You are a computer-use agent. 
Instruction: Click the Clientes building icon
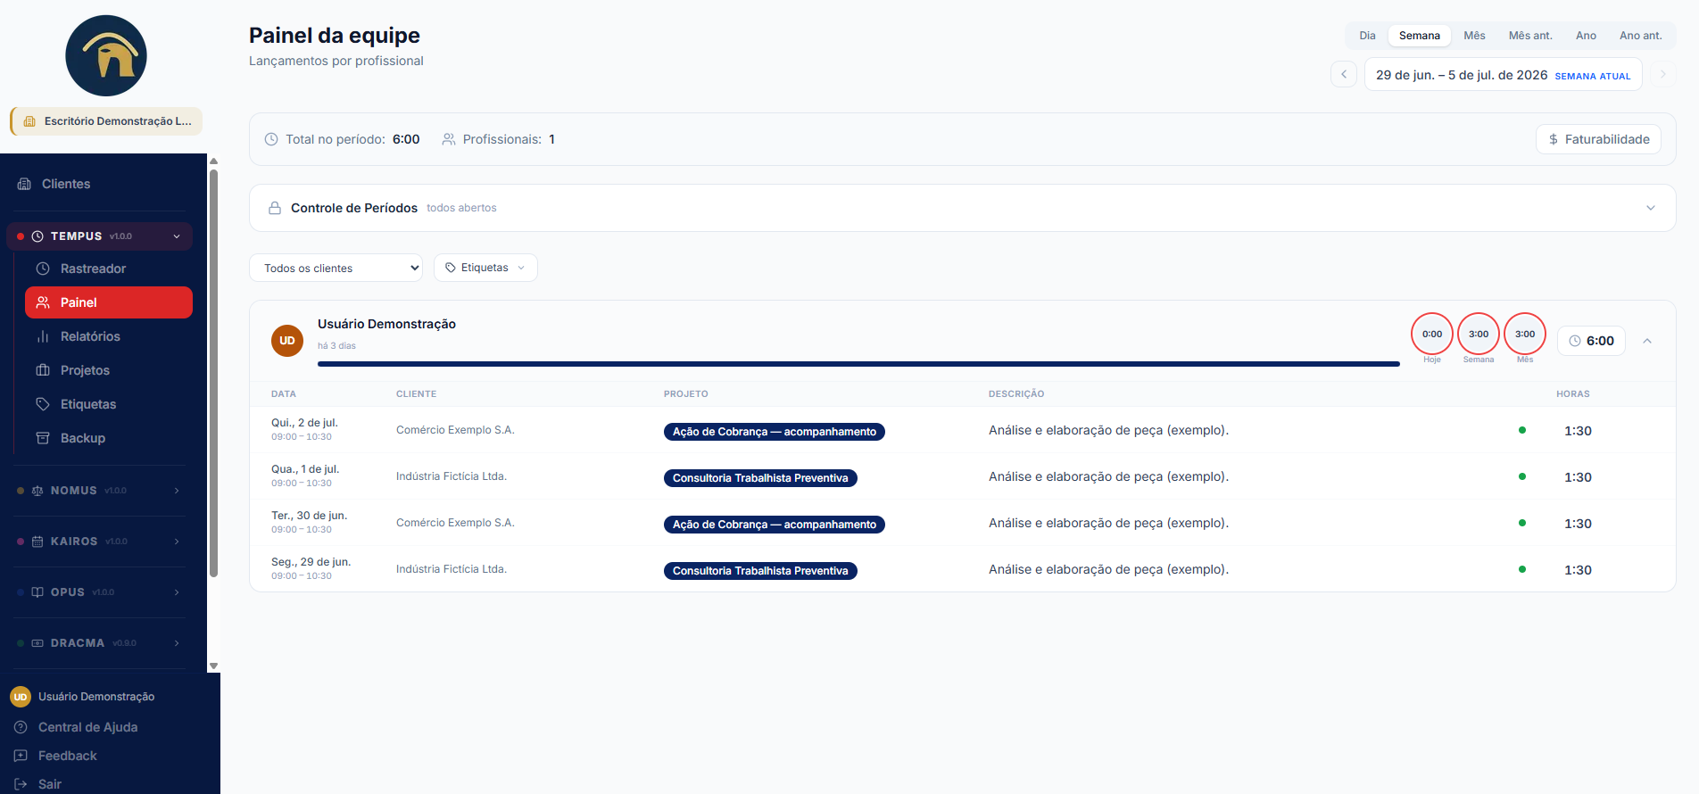[24, 184]
